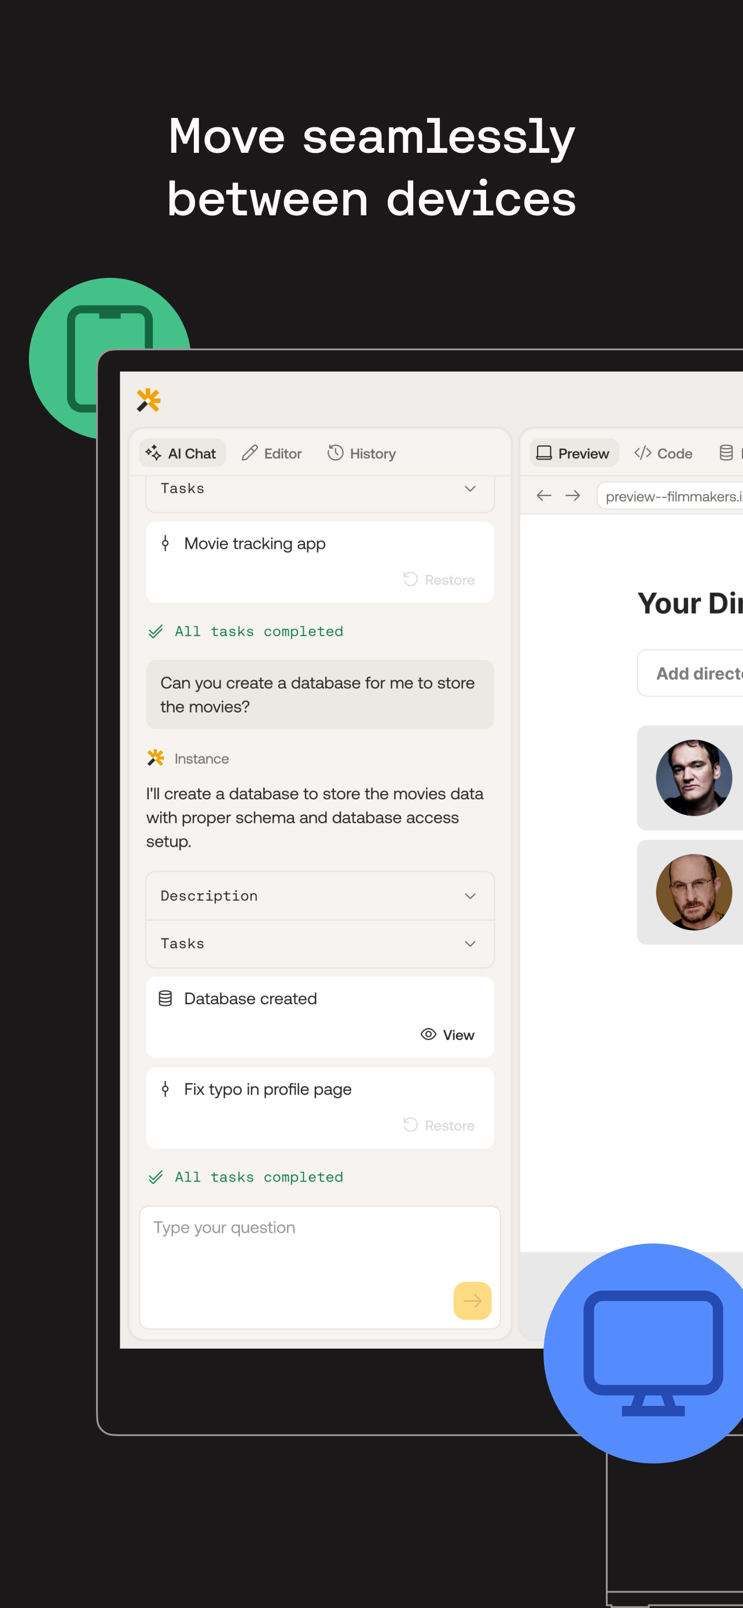Click the Fix typo in profile page title
The height and width of the screenshot is (1608, 743).
[x=268, y=1089]
